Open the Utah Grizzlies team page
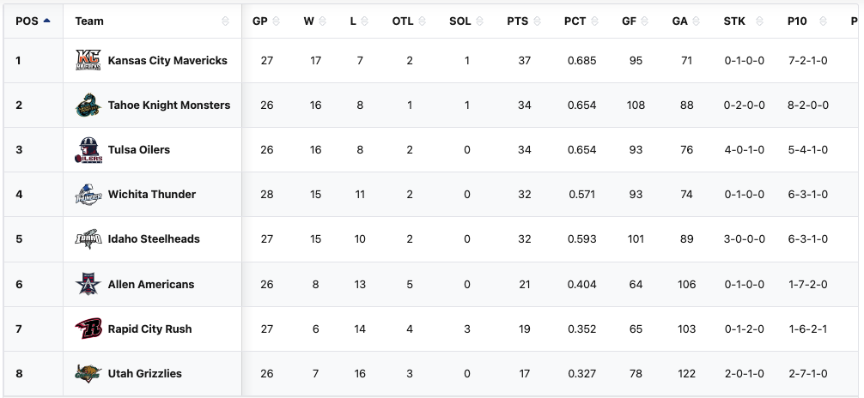Image resolution: width=864 pixels, height=398 pixels. point(145,373)
